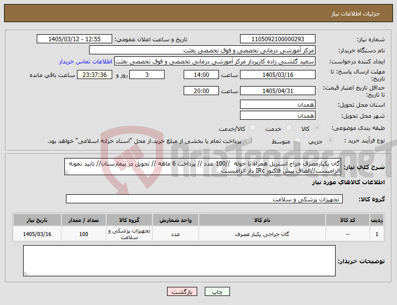Click the چاپ print button
Screen dimensions: 397x305
coord(217,291)
